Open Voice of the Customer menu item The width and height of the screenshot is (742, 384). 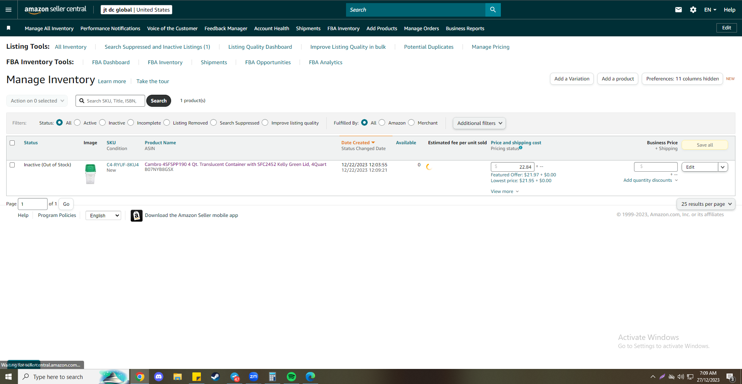(172, 28)
